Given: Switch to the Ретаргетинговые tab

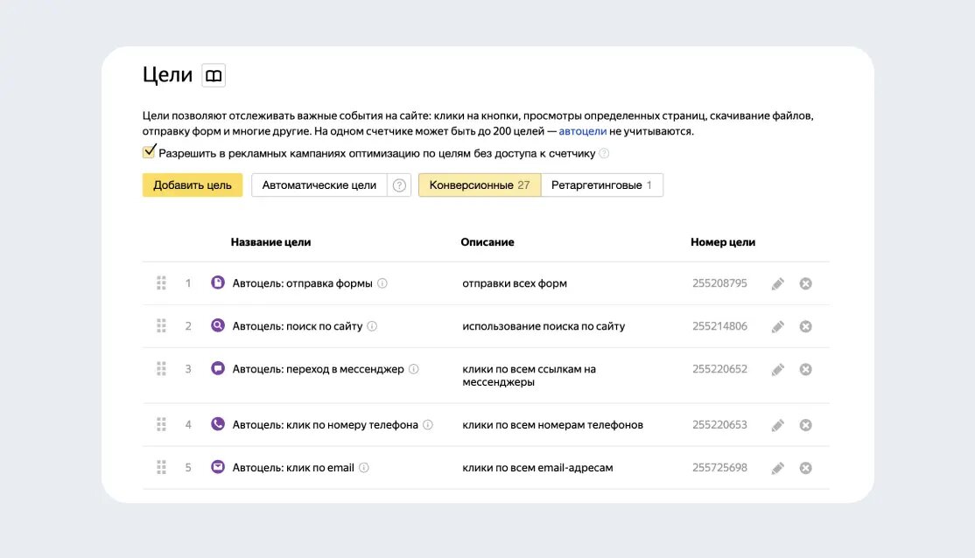Looking at the screenshot, I should pyautogui.click(x=602, y=185).
